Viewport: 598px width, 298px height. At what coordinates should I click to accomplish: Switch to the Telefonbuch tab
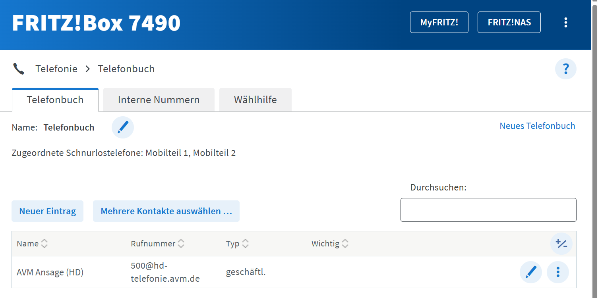(55, 100)
